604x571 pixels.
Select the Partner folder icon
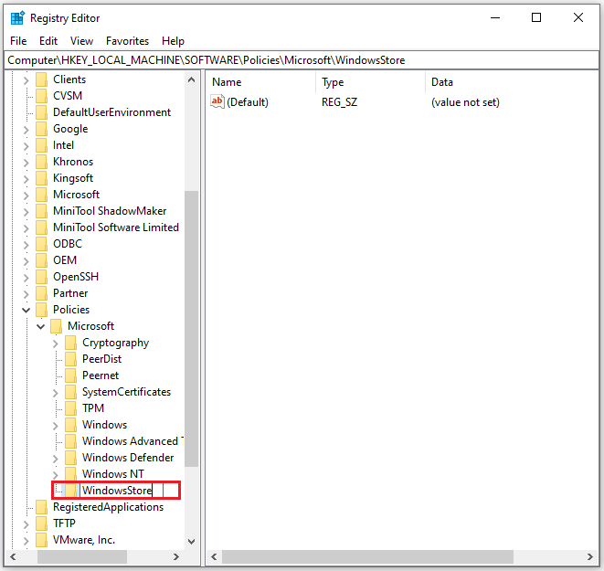[x=41, y=293]
